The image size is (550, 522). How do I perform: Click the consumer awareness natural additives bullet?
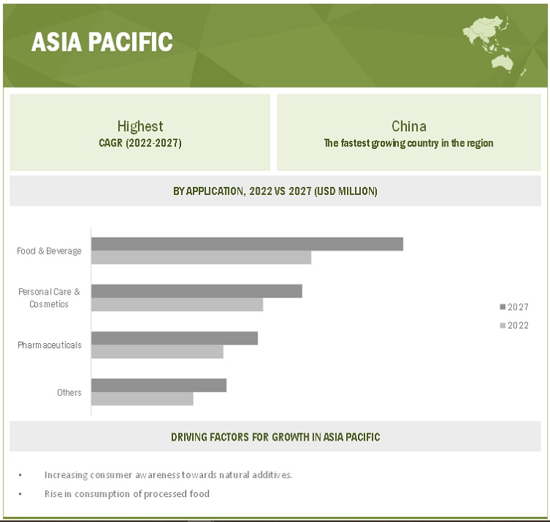pos(168,474)
